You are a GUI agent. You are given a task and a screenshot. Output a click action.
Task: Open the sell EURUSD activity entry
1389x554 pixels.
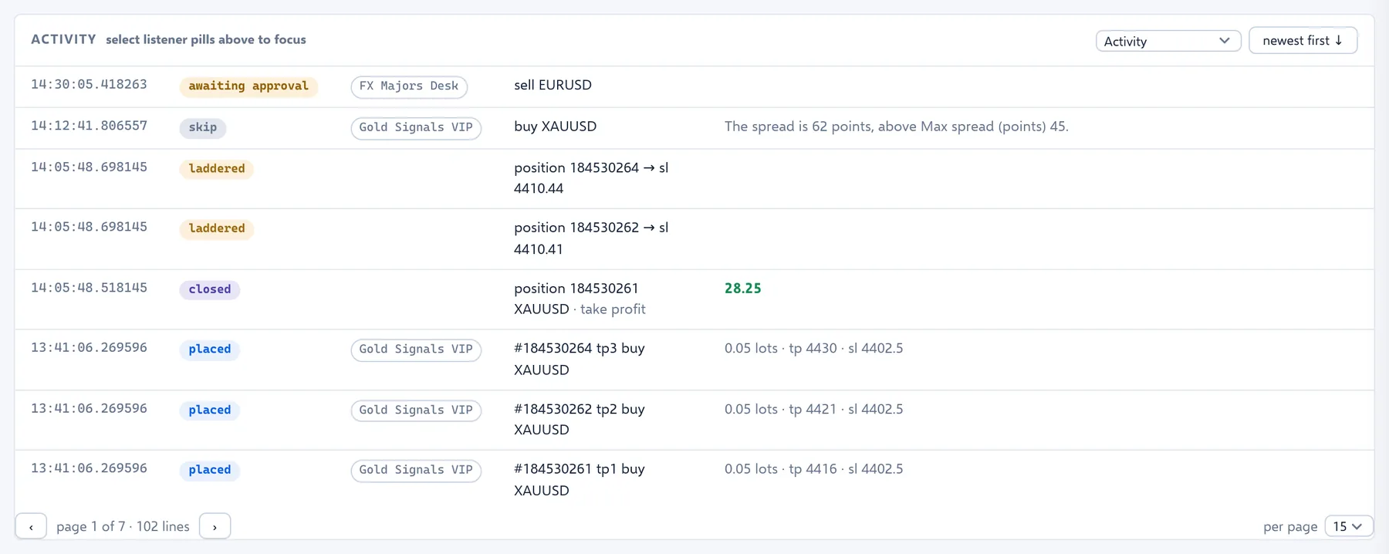[x=553, y=85]
